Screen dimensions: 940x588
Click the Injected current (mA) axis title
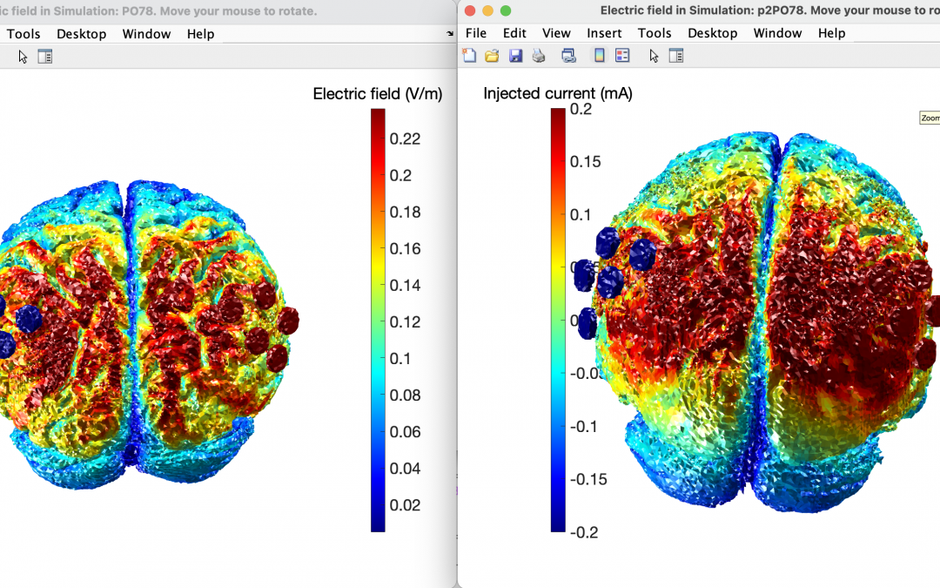557,93
